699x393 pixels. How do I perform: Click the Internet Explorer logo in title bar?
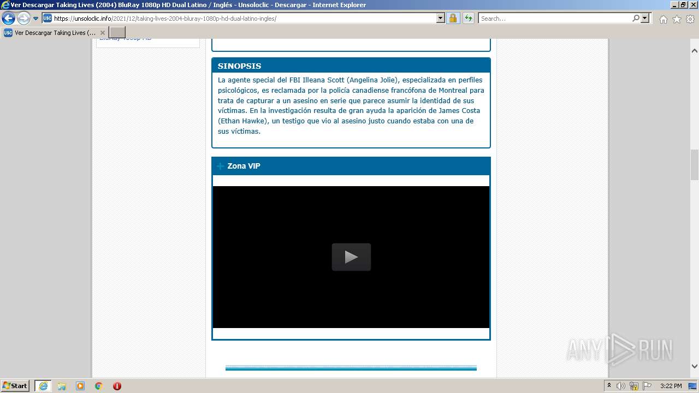5,5
